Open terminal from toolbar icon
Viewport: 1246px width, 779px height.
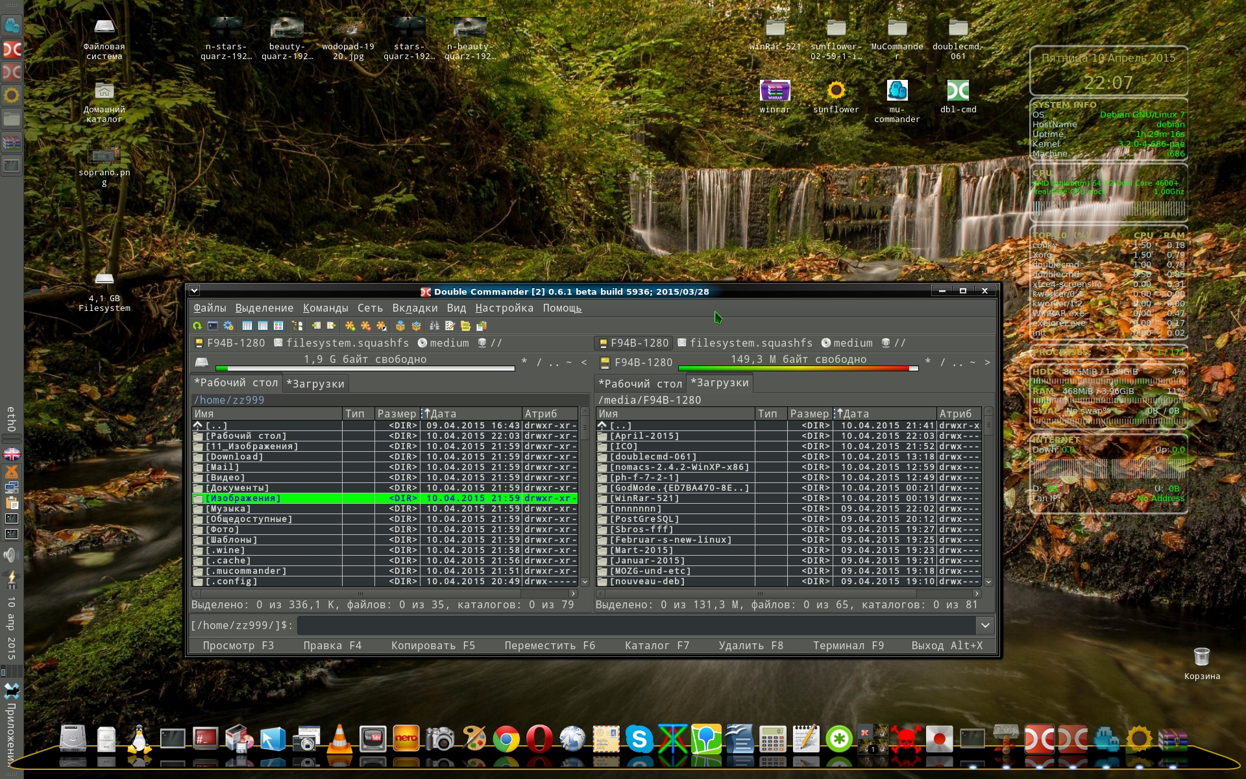(x=213, y=326)
